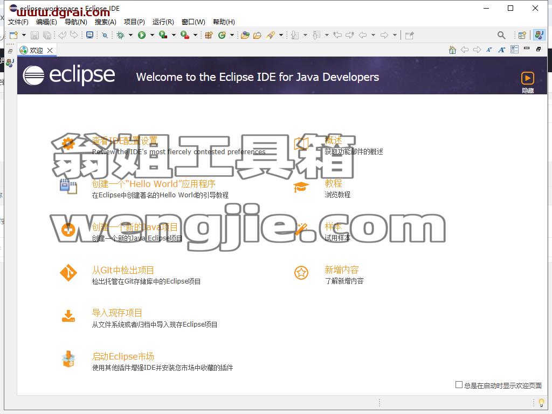The height and width of the screenshot is (414, 552).
Task: Open the 从Git中检出项目 link
Action: pyautogui.click(x=123, y=270)
